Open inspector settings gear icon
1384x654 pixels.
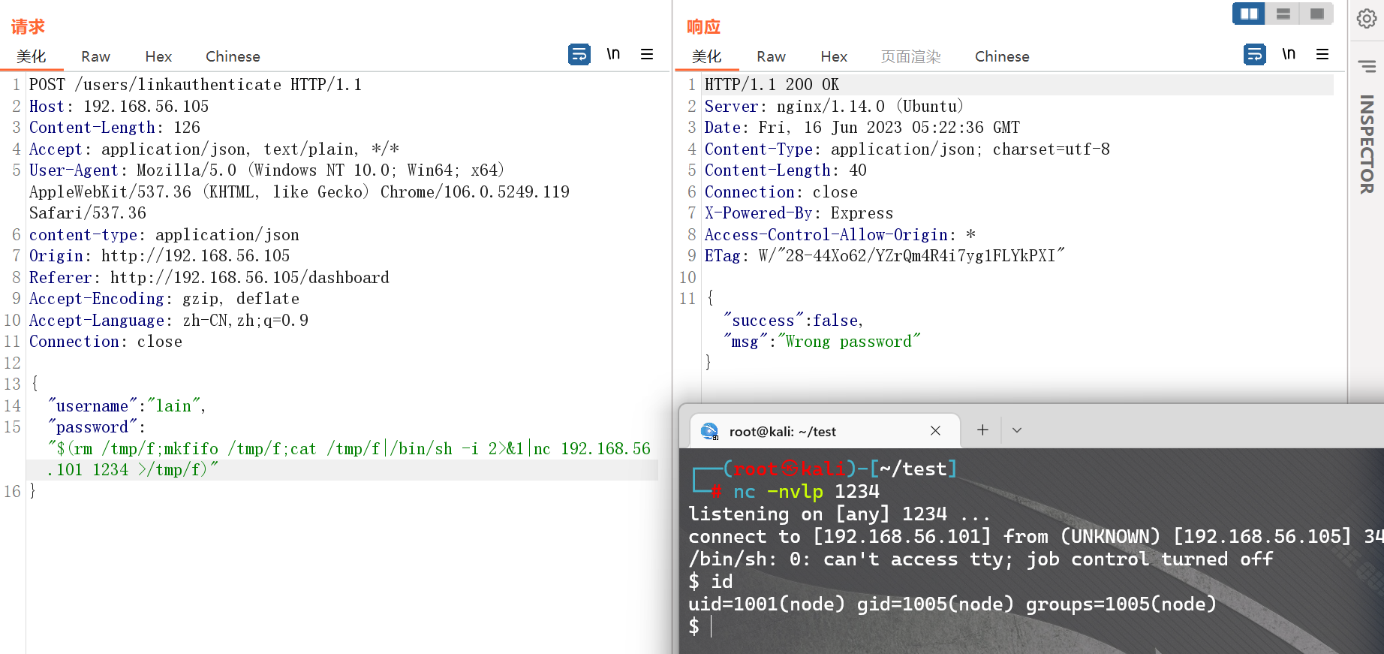[1367, 18]
